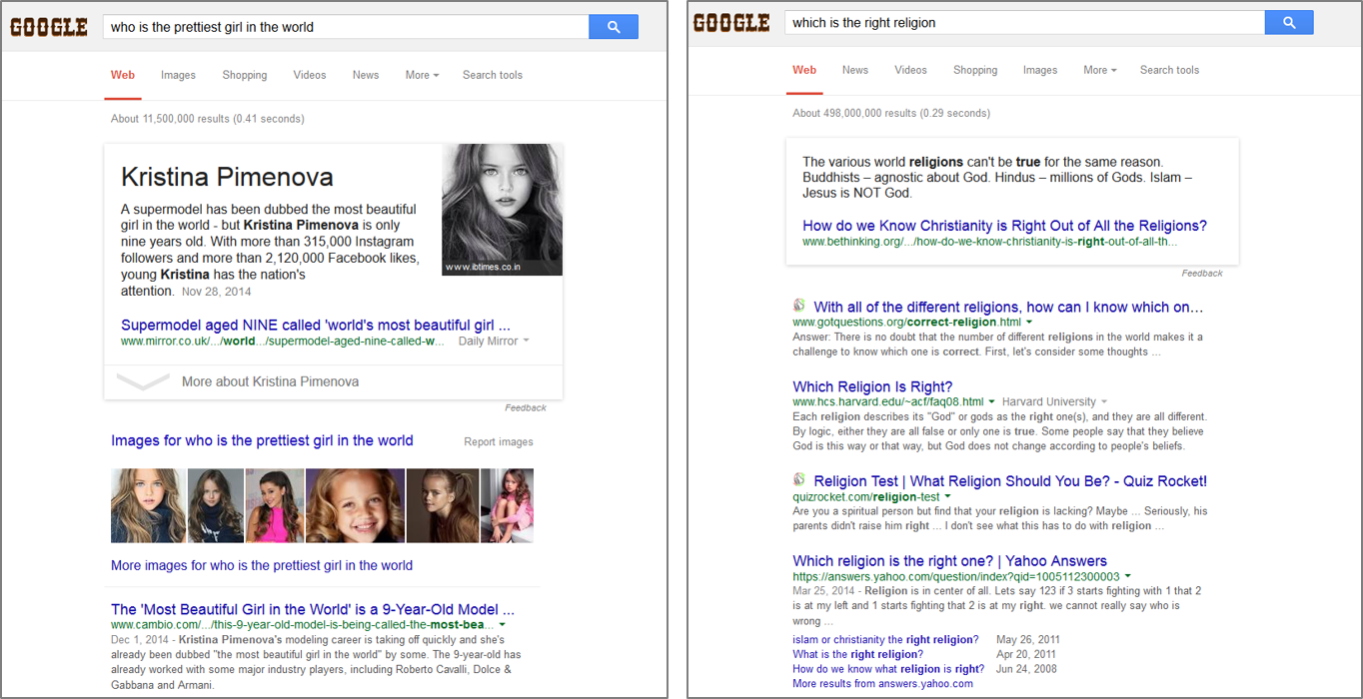Screen dimensions: 1363x699
Task: Open 'More results from answers.yahoo.com' link
Action: [x=882, y=684]
